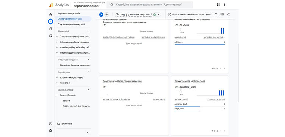Click the Бібліотека folder icon
This screenshot has width=285, height=137.
click(58, 124)
